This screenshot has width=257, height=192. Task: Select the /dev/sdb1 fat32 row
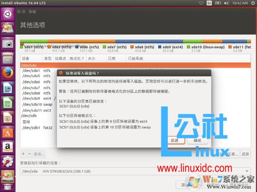(x=39, y=128)
